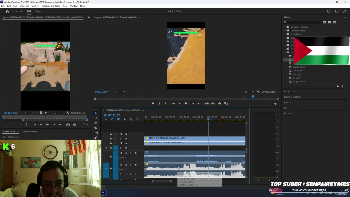Open Source monitor Fit zoom dropdown

28,113
